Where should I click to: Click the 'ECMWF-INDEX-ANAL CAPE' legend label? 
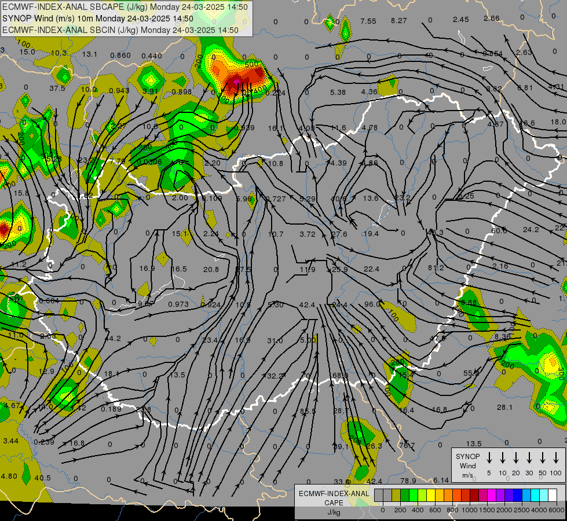334,498
